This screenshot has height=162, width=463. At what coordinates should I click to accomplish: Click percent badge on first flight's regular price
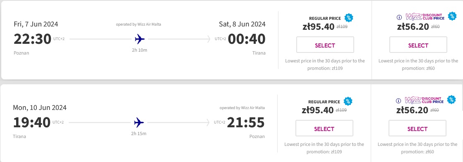click(349, 18)
